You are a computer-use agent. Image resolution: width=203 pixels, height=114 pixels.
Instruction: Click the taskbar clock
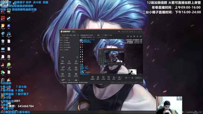[x=195, y=112]
